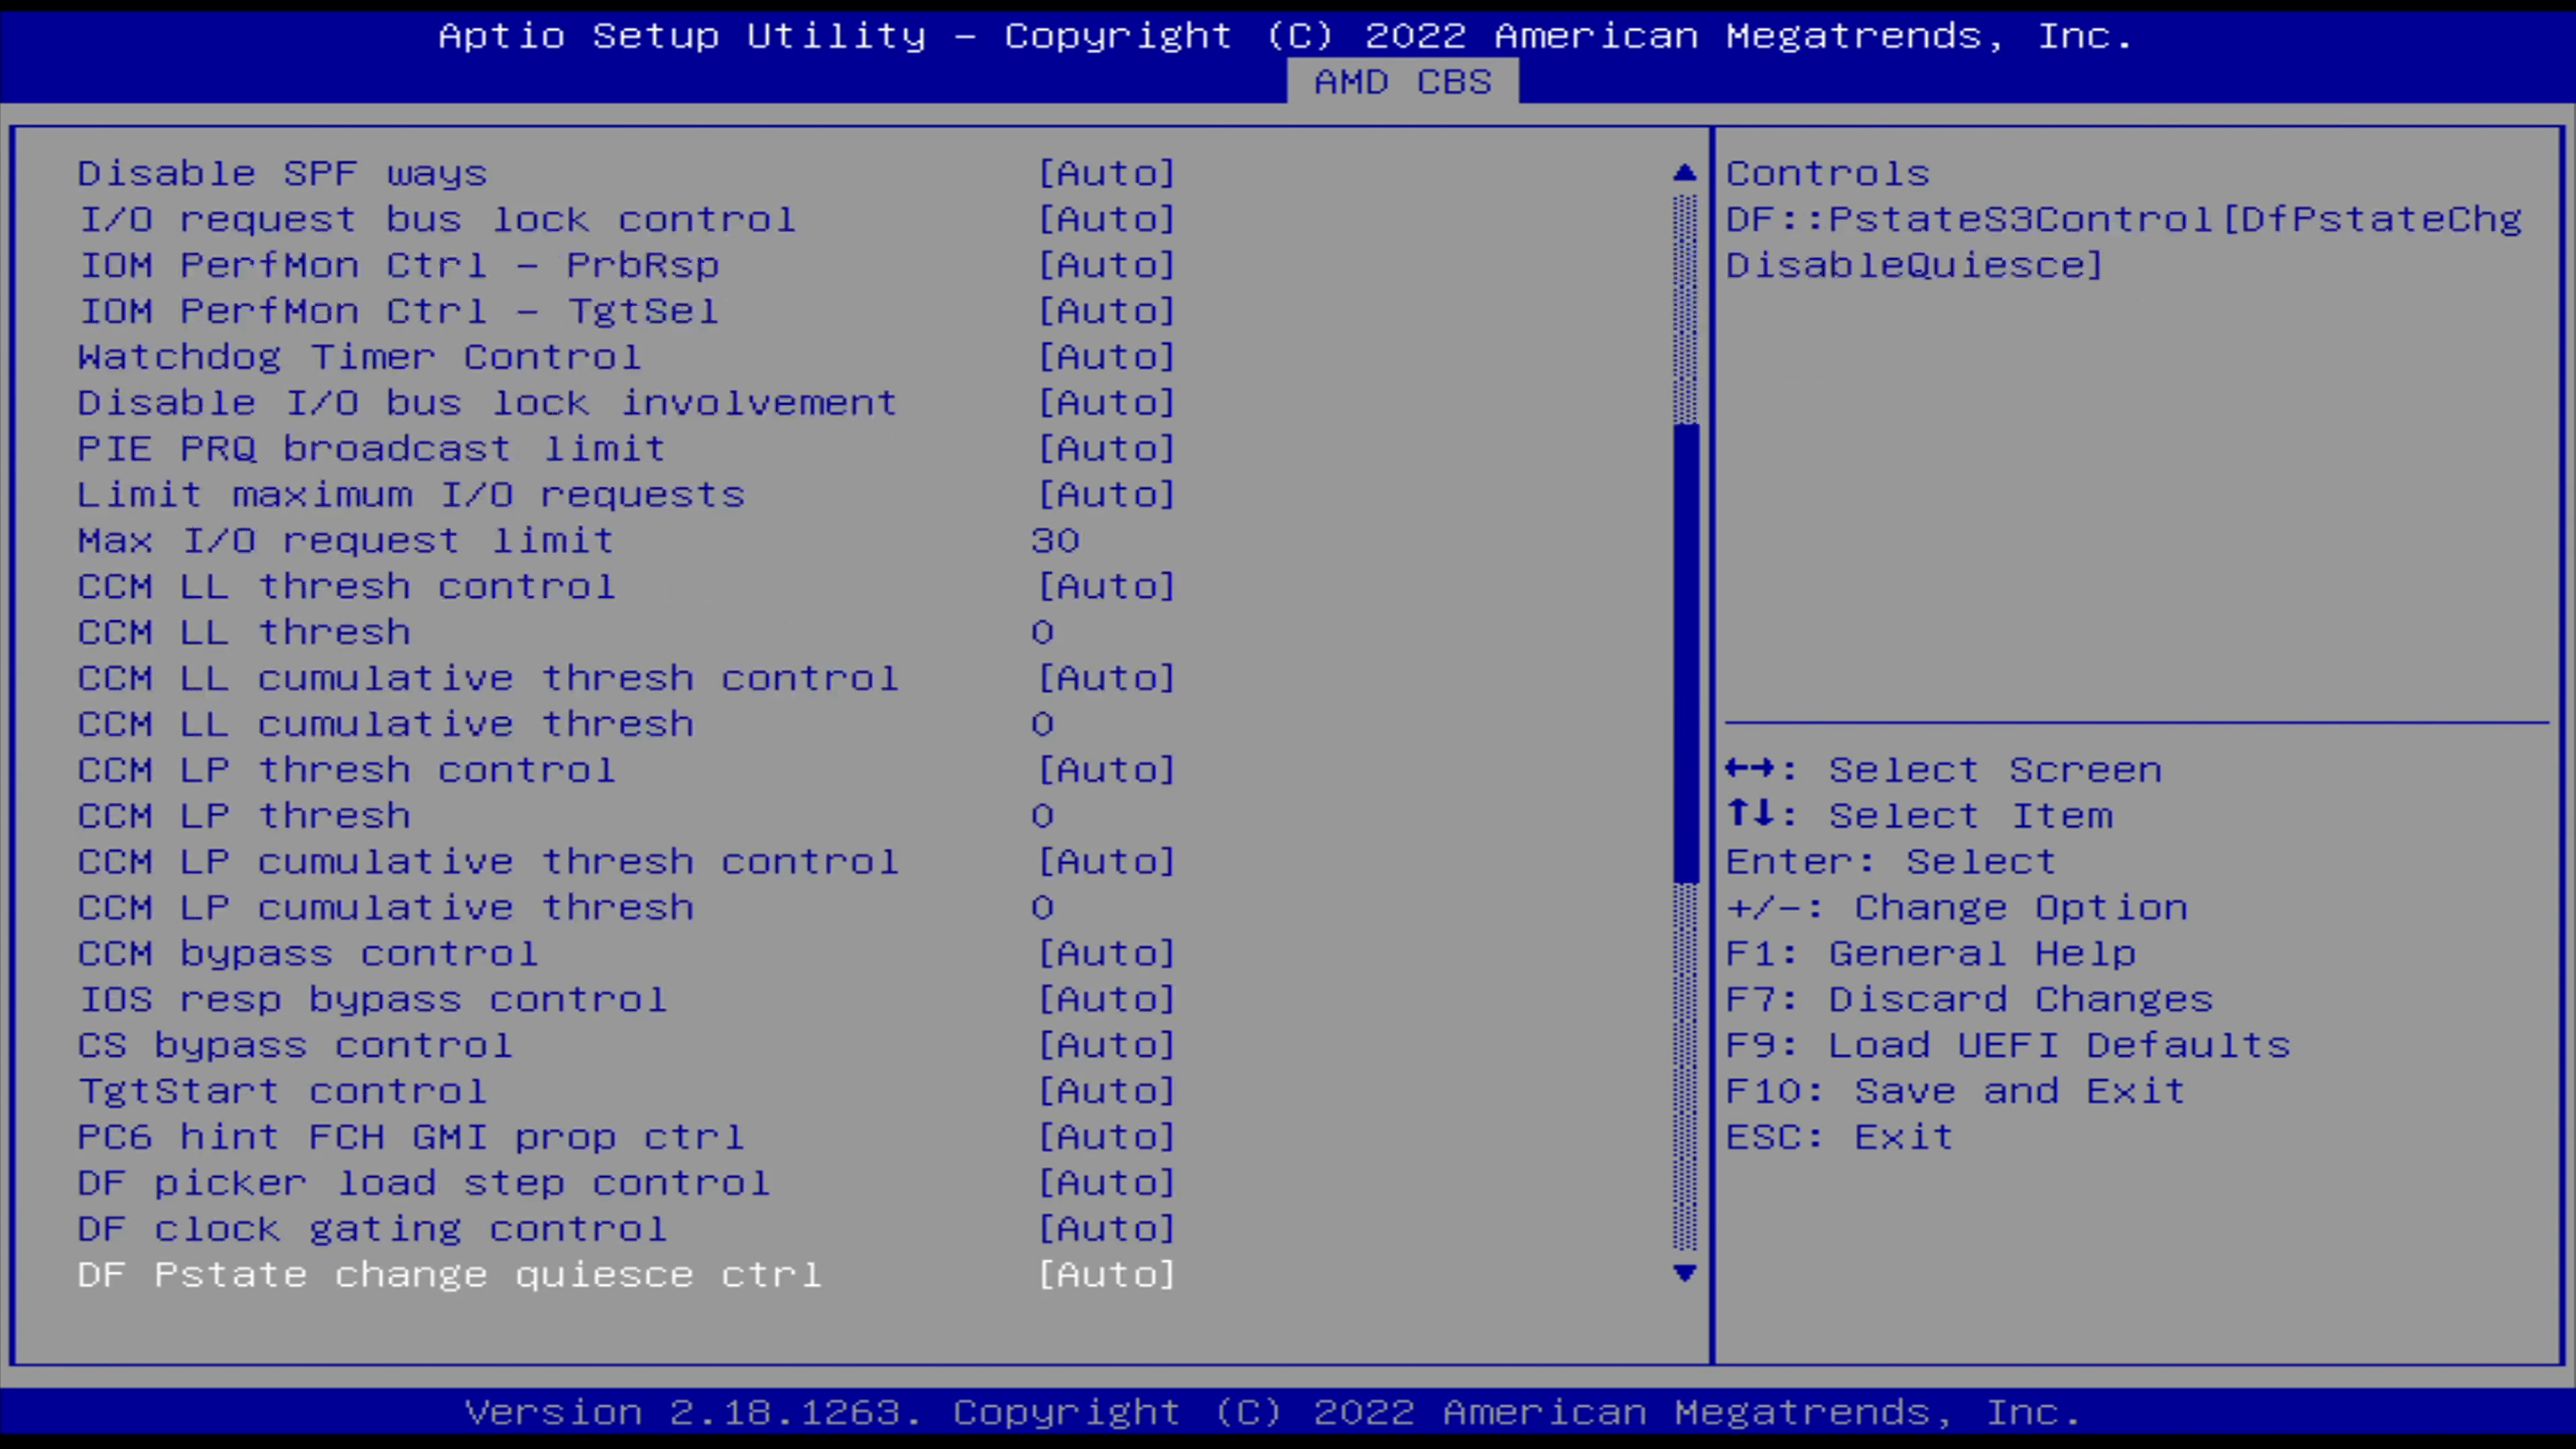
Task: Click the "Version 2.18.1263" footer text
Action: click(694, 1412)
